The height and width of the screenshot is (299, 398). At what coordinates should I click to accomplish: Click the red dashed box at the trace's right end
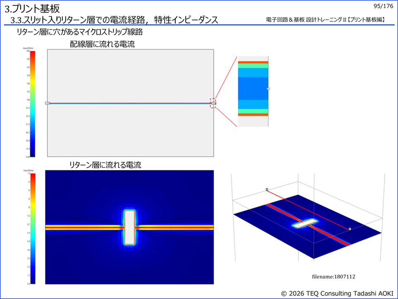(213, 103)
